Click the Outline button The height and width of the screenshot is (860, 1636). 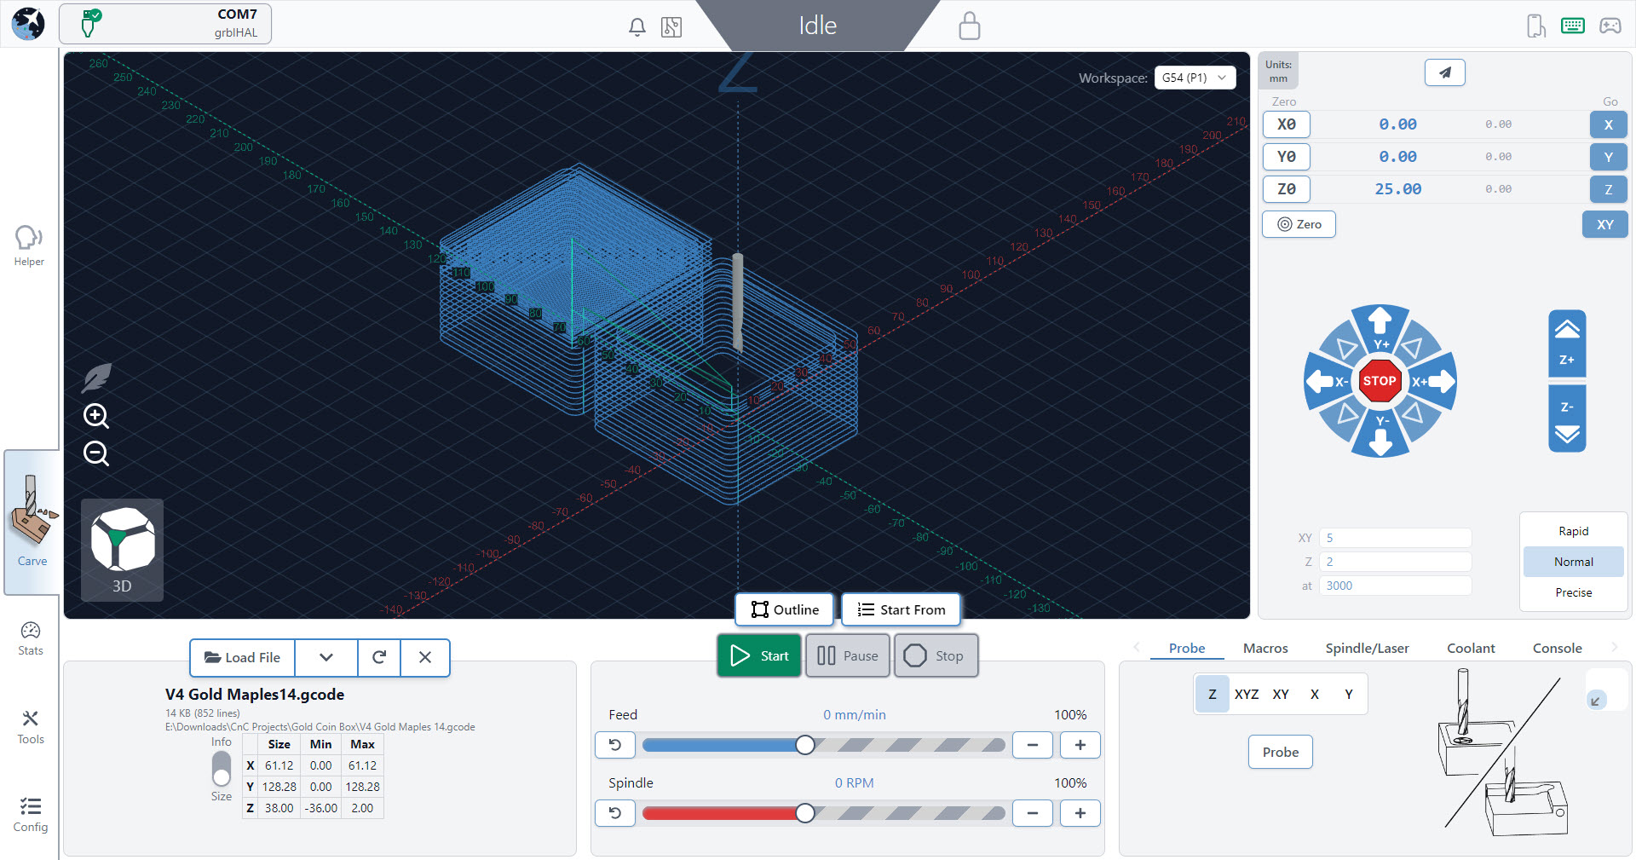point(785,609)
